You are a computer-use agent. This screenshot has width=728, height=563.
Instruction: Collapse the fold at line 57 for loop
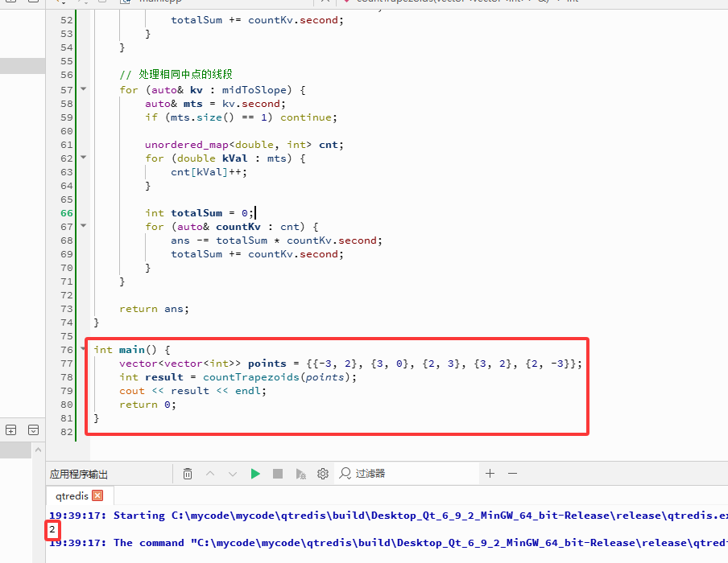point(84,88)
